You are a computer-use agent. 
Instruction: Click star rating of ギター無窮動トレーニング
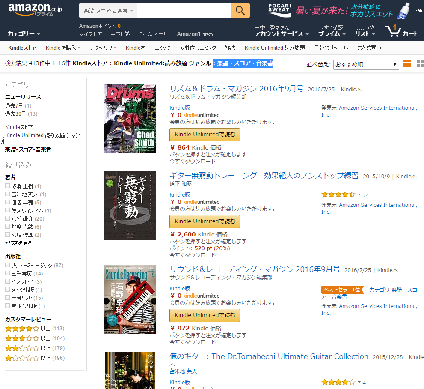338,194
